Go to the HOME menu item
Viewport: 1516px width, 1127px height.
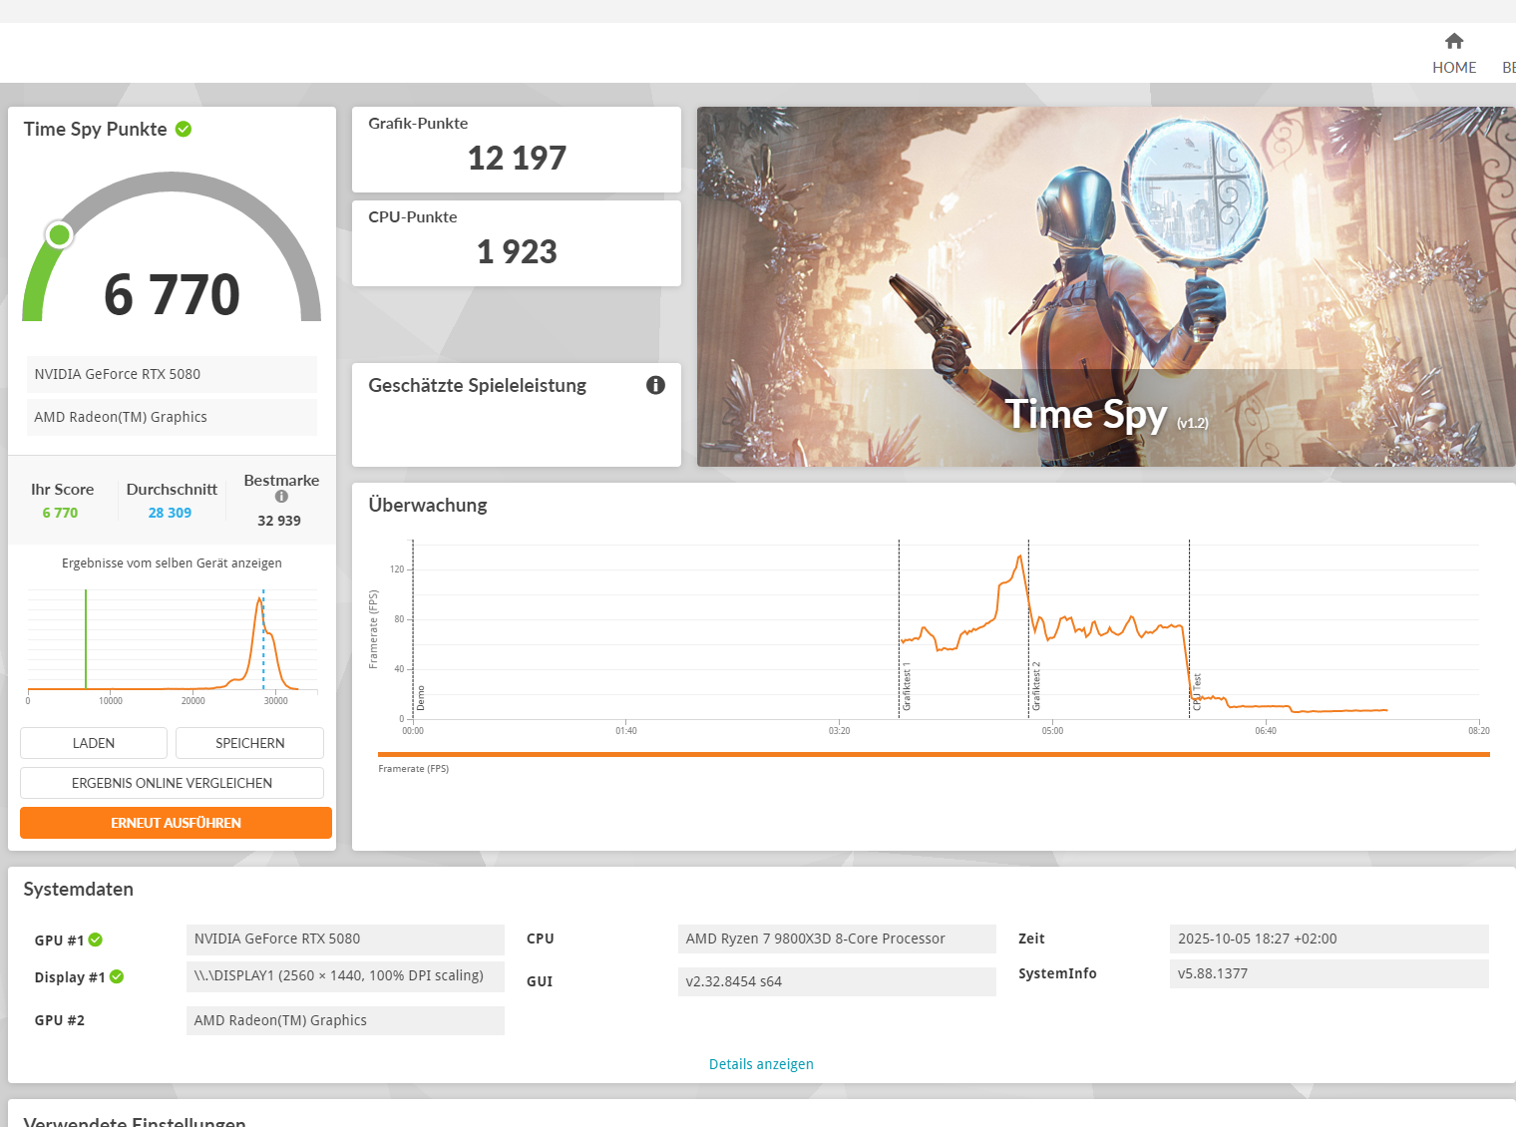tap(1454, 68)
